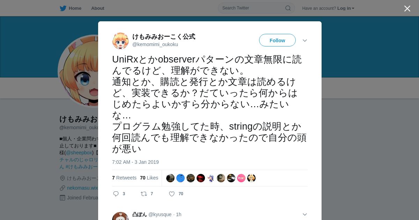This screenshot has height=220, width=419.
Task: Click the blue circle liker avatar
Action: pyautogui.click(x=181, y=178)
